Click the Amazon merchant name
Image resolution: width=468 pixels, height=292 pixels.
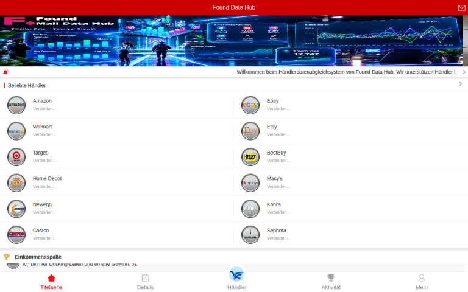pyautogui.click(x=42, y=101)
